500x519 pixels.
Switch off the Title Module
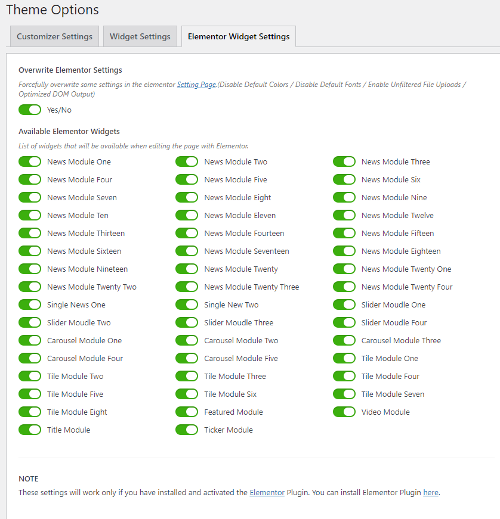30,430
